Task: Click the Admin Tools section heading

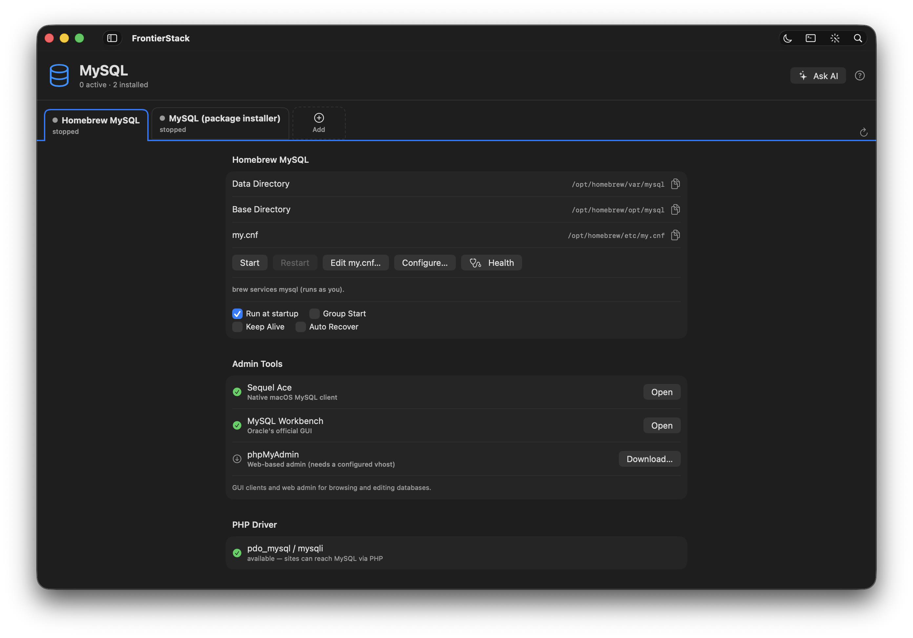Action: pos(257,364)
